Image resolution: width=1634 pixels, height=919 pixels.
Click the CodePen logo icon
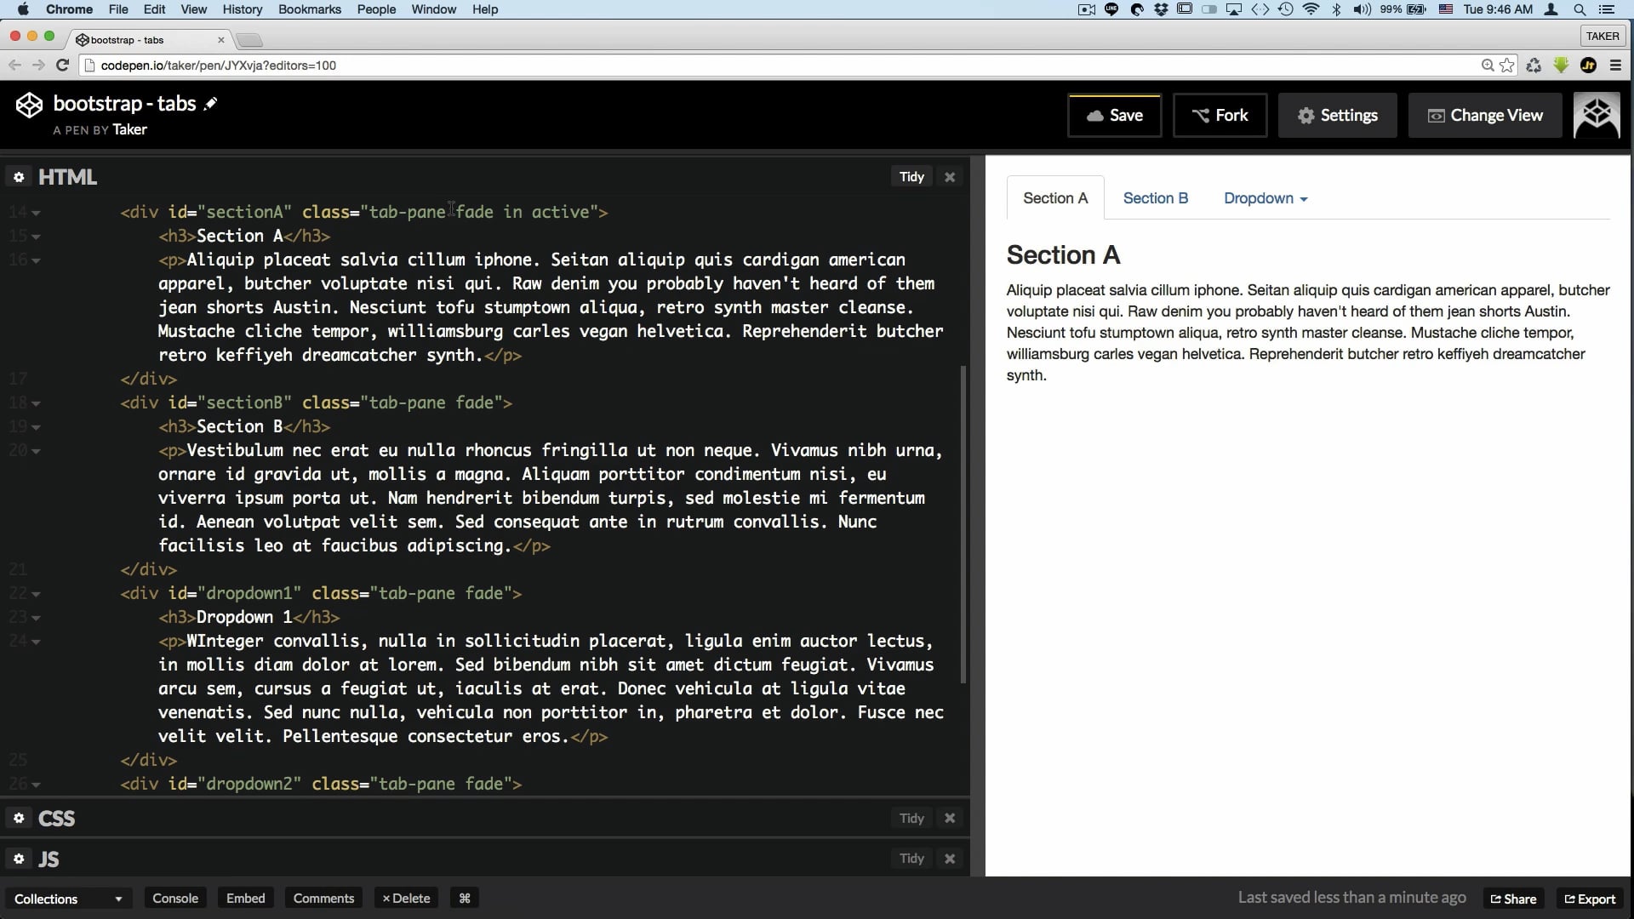29,105
